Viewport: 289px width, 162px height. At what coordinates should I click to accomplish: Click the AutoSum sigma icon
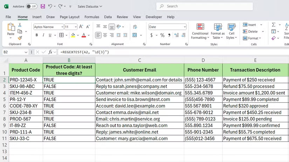pyautogui.click(x=274, y=25)
